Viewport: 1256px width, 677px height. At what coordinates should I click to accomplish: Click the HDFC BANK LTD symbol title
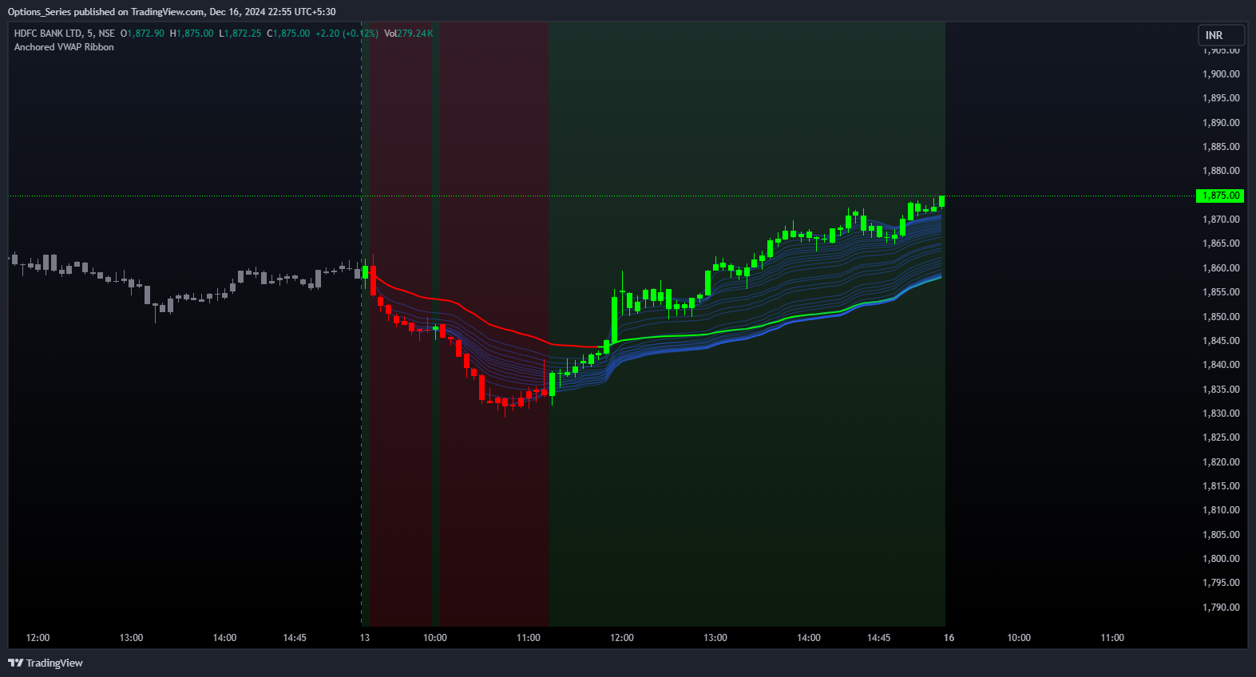pos(48,34)
